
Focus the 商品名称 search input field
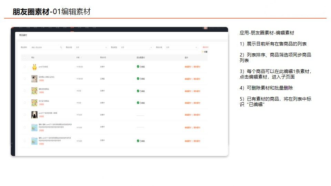(46, 48)
